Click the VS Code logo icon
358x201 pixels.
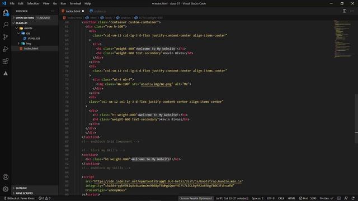[4, 3]
